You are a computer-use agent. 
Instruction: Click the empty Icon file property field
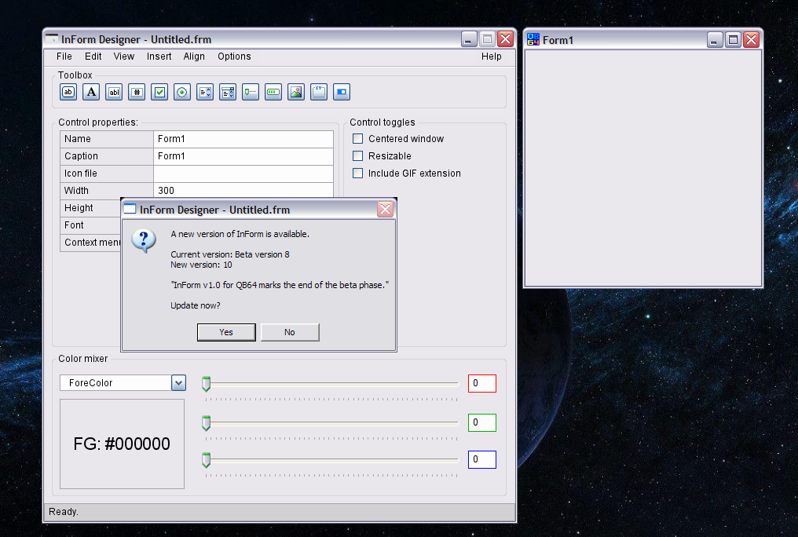[x=243, y=174]
